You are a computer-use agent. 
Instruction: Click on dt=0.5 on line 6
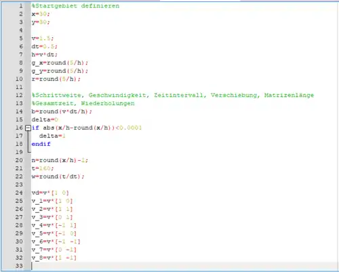[44, 47]
